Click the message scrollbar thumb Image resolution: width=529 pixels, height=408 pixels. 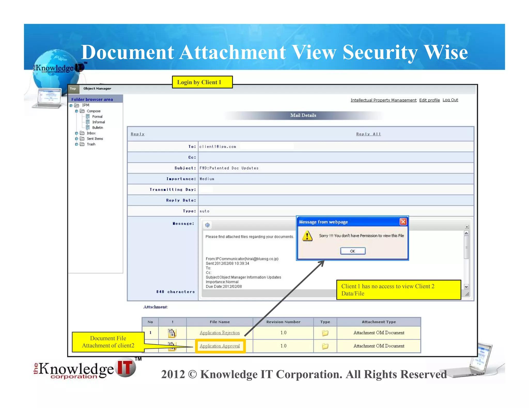click(x=466, y=247)
